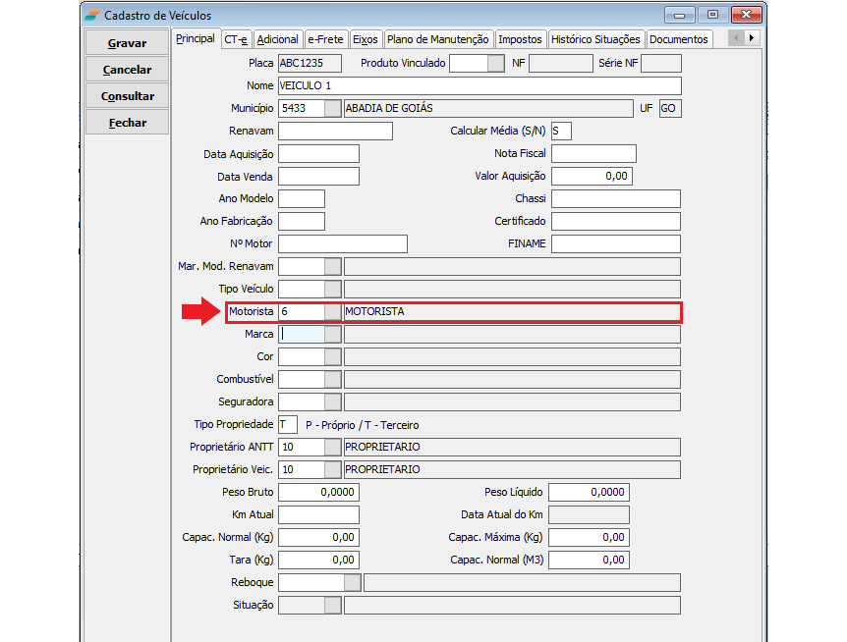This screenshot has height=642, width=847.
Task: Open the lookup button beside Motorista code
Action: point(333,312)
